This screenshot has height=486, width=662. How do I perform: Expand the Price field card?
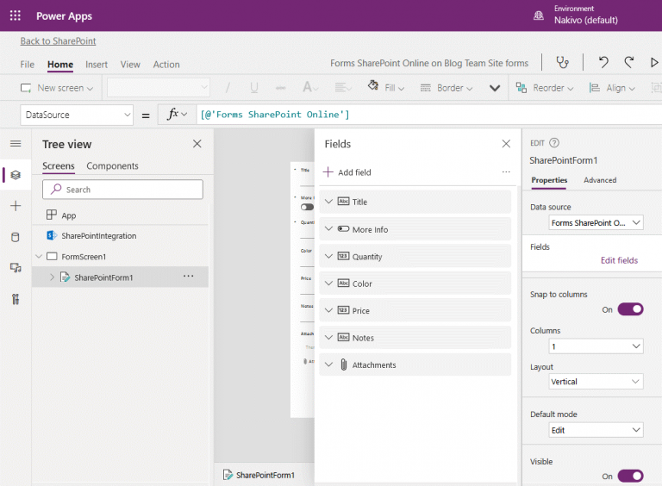pos(328,310)
